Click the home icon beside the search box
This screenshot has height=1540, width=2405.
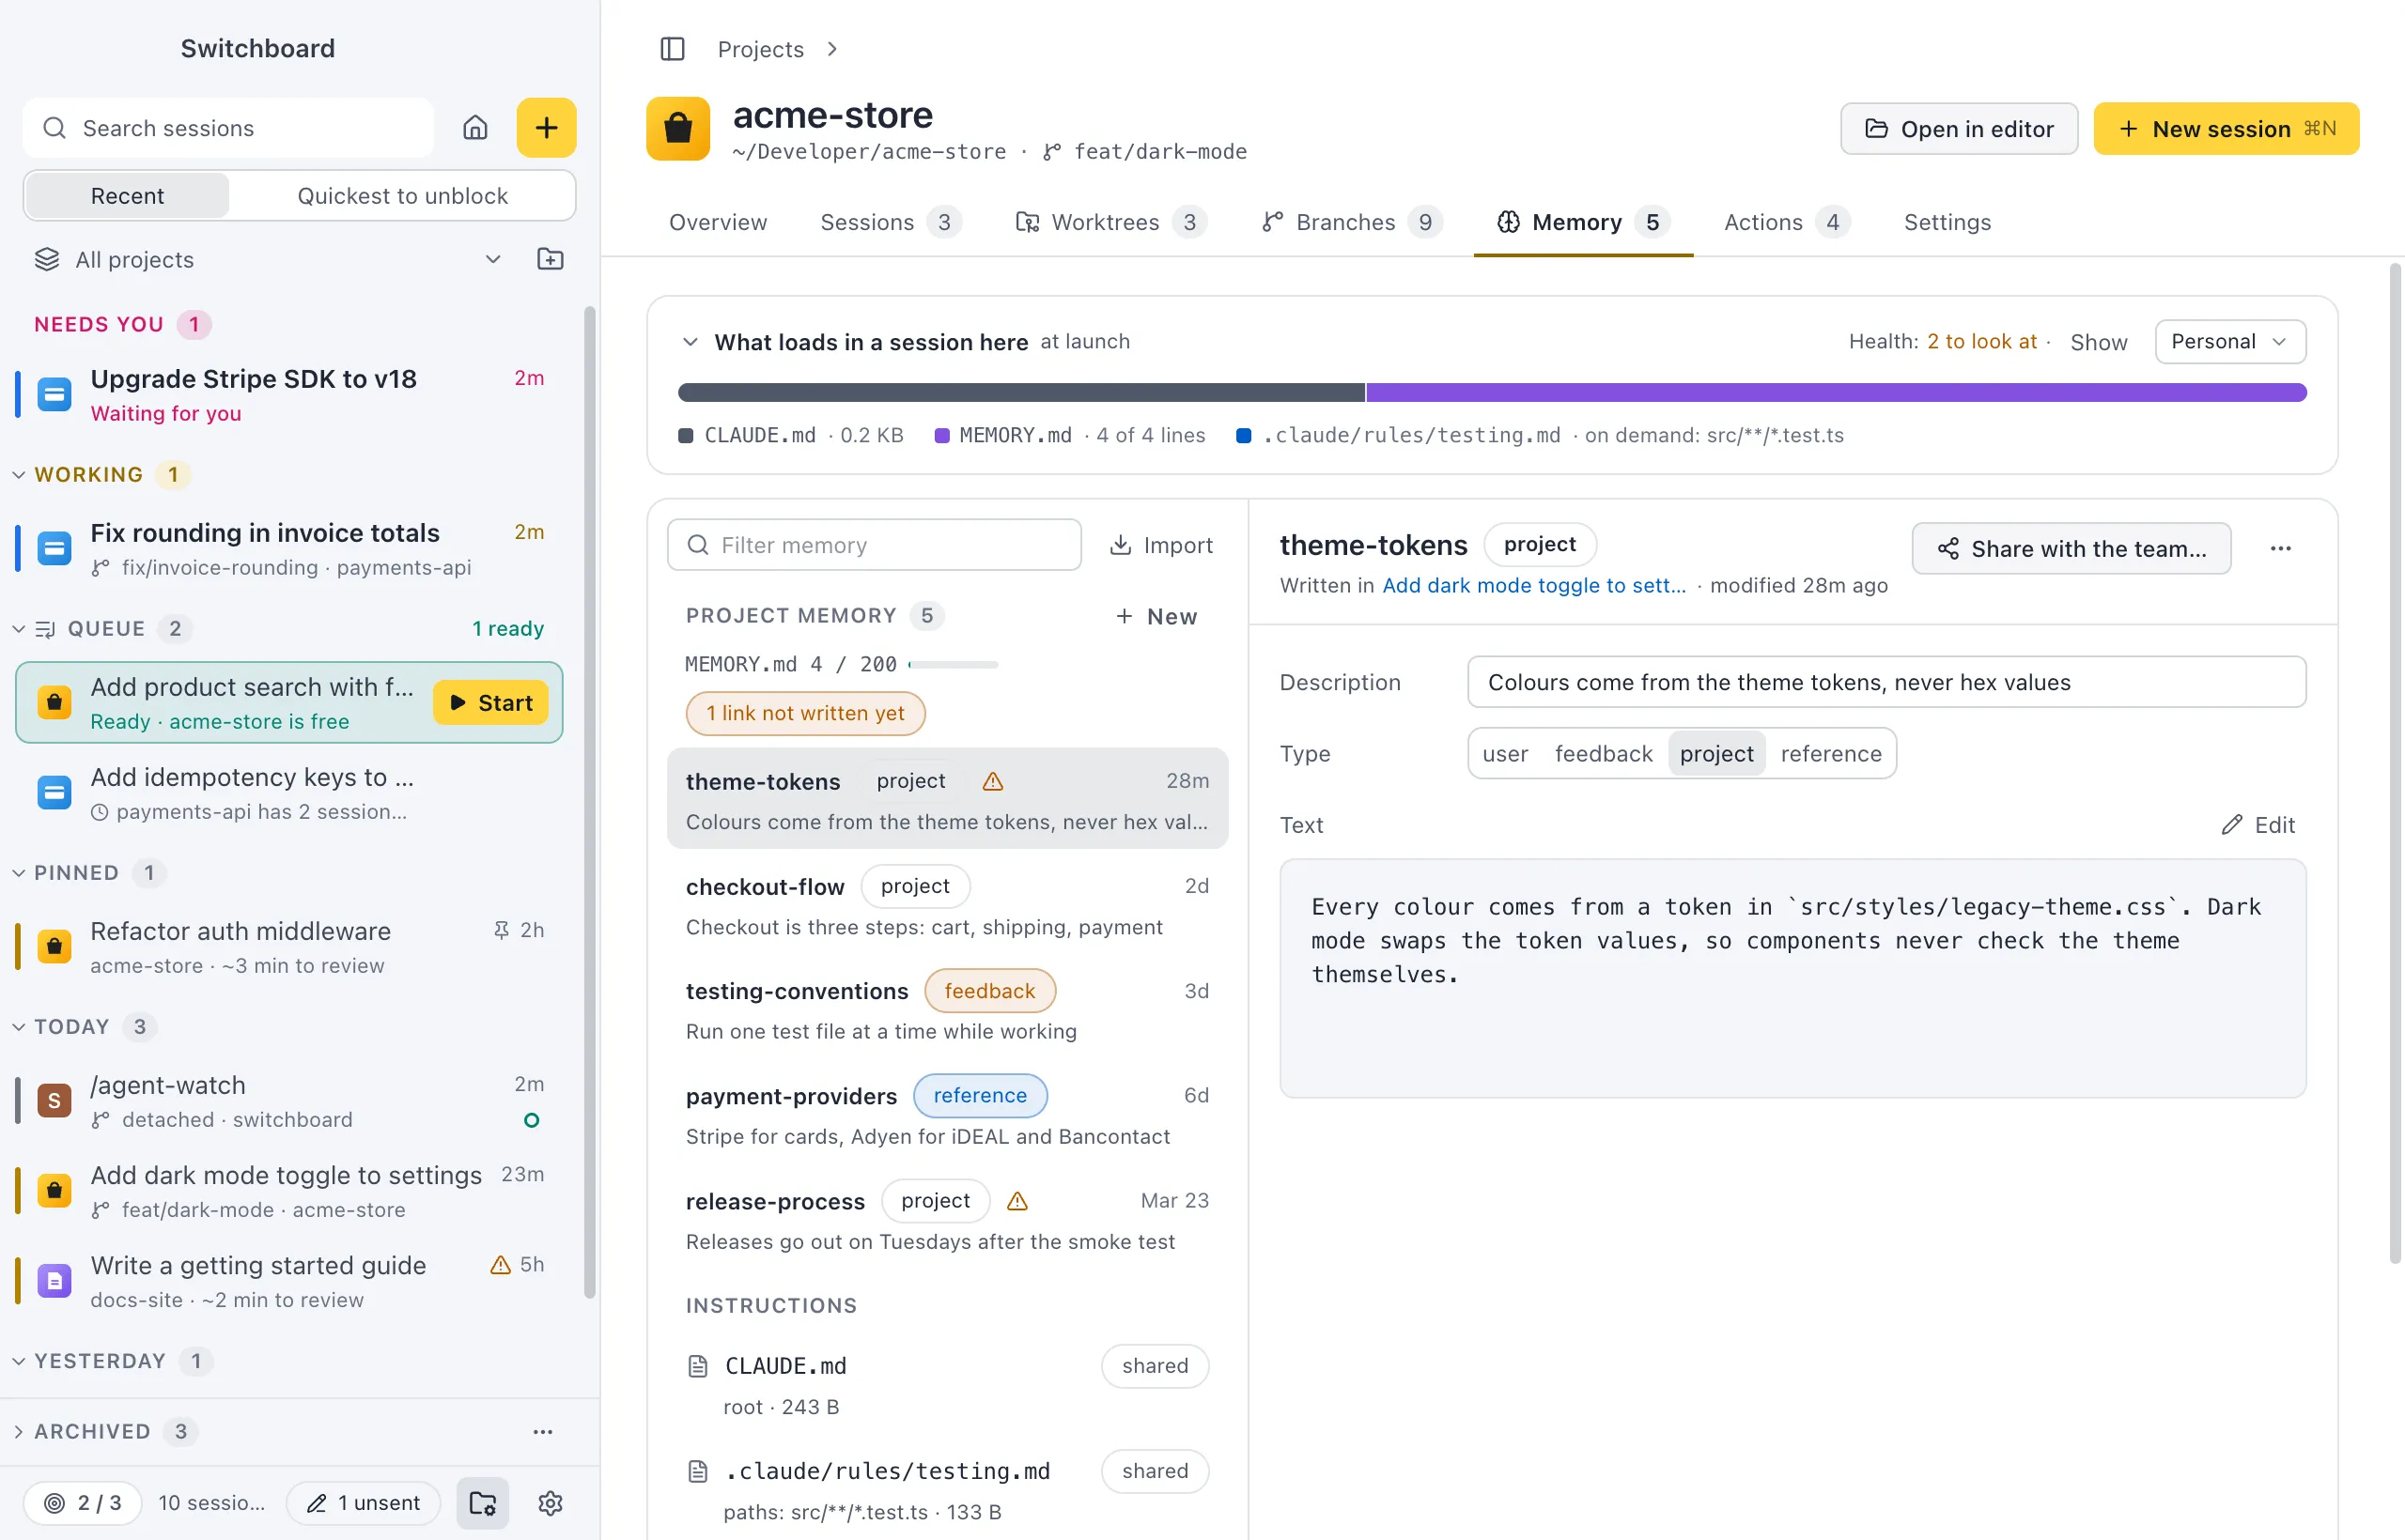[x=475, y=128]
